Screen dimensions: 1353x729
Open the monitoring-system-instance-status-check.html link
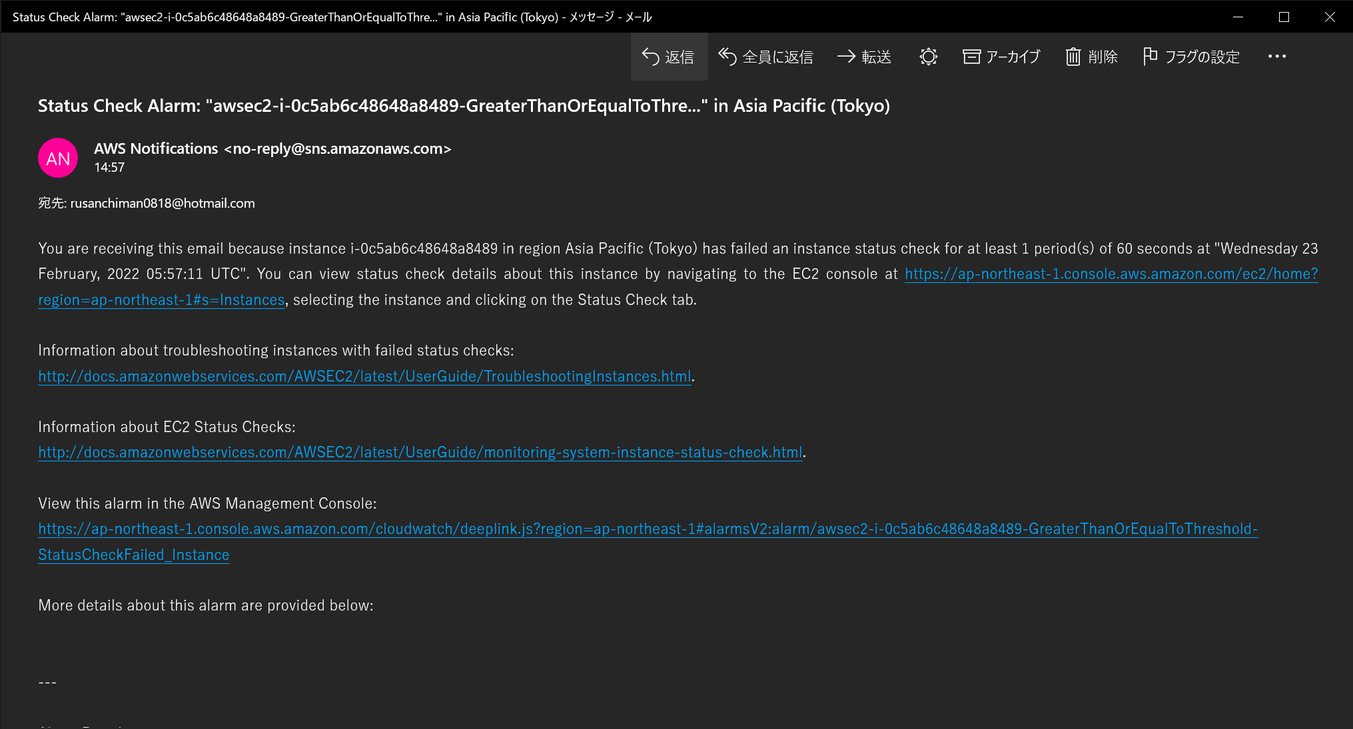point(420,453)
